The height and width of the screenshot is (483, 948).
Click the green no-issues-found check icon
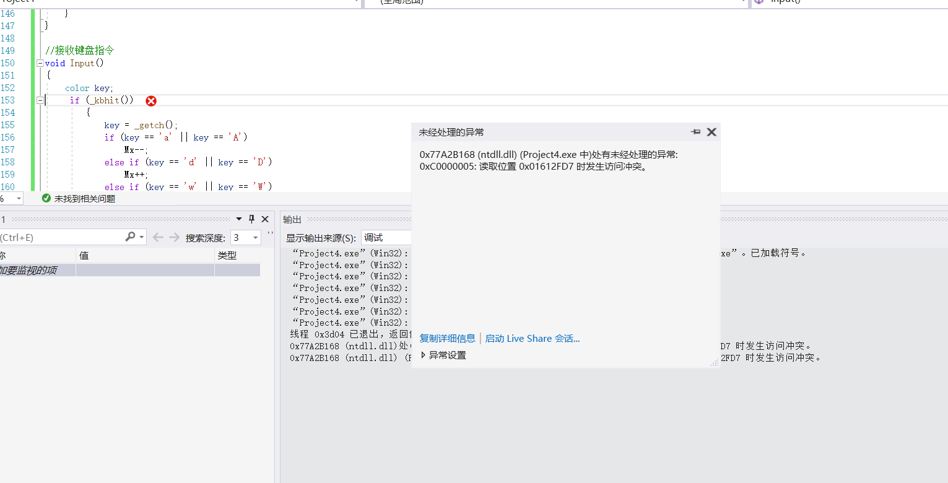46,199
